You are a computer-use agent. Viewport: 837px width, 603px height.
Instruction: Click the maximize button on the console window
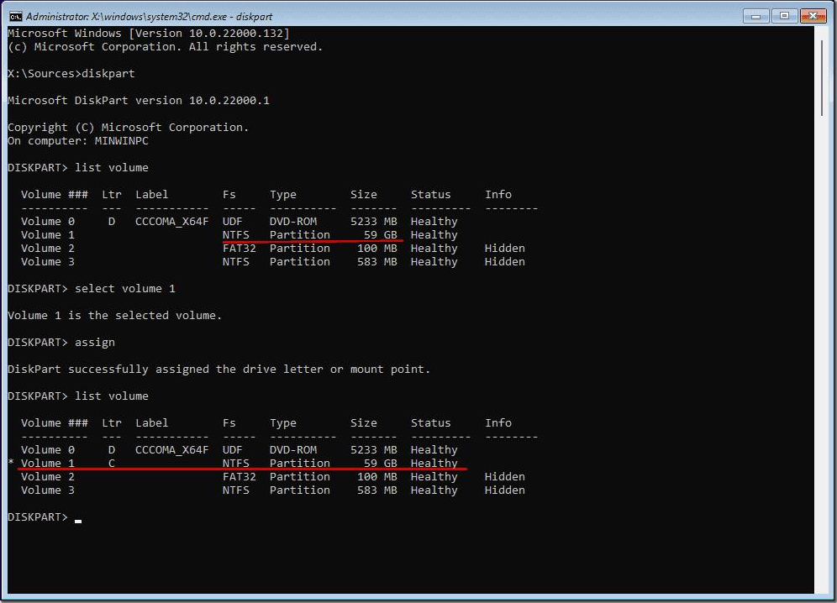(x=785, y=15)
